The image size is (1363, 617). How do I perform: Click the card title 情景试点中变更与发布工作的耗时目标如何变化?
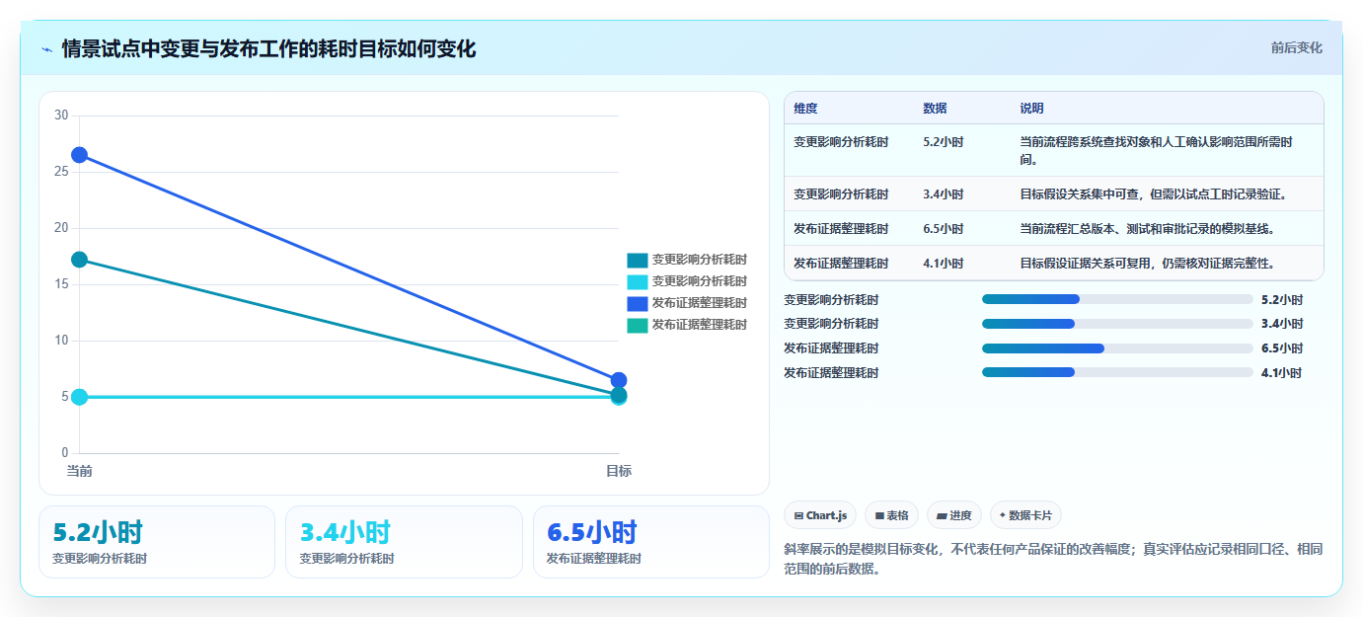click(x=268, y=49)
